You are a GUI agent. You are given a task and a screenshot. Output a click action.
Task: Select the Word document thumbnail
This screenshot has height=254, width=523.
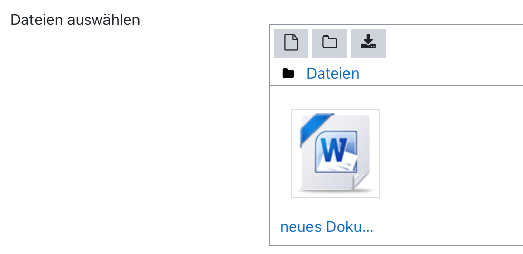[335, 153]
